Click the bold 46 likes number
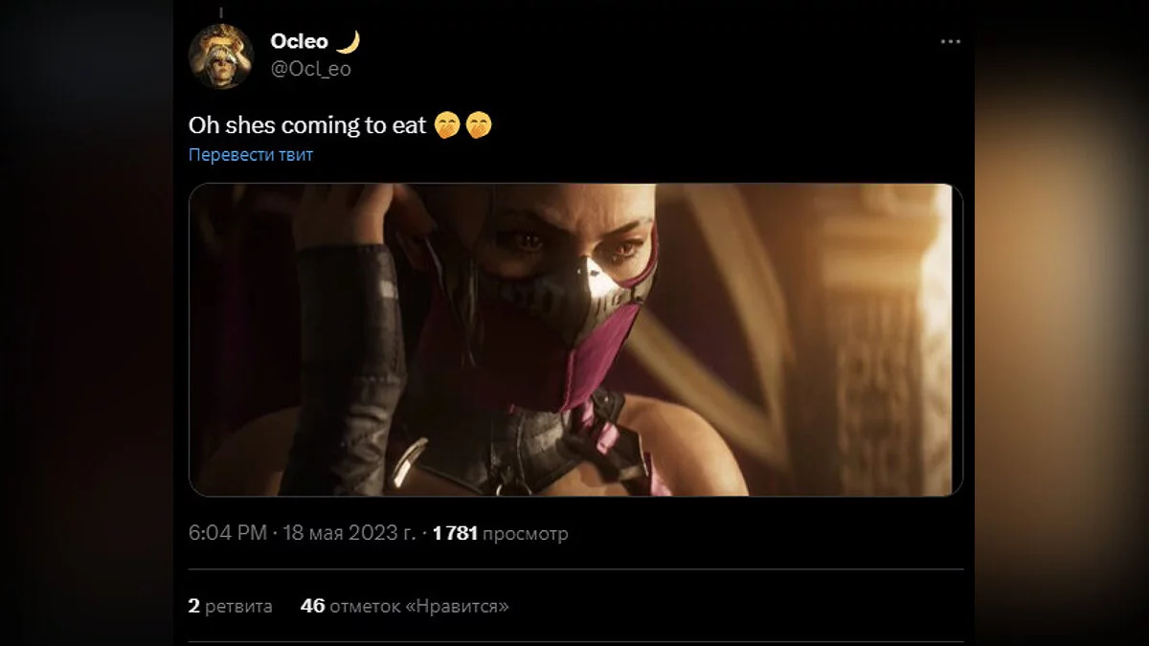The width and height of the screenshot is (1149, 646). point(313,606)
